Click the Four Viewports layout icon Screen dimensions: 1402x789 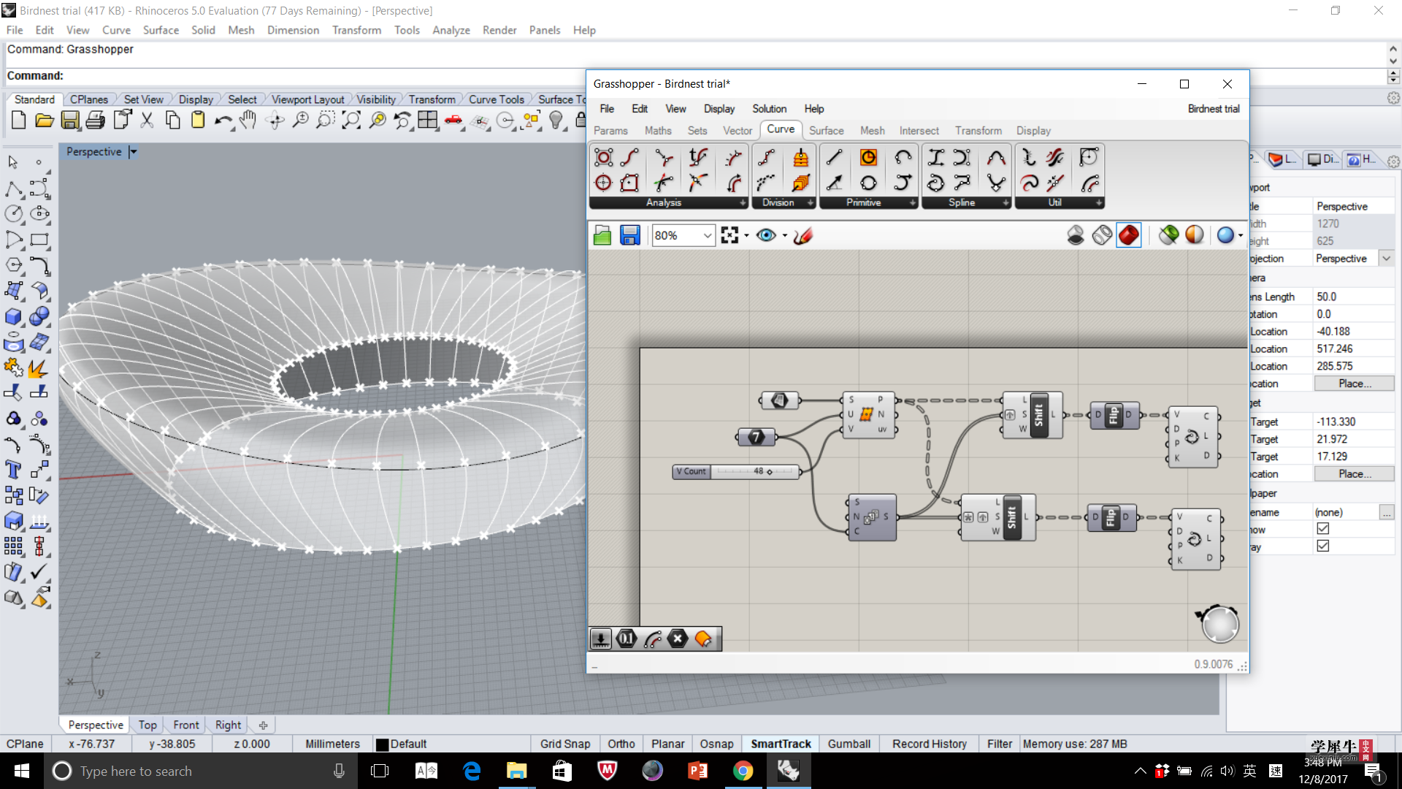tap(428, 121)
